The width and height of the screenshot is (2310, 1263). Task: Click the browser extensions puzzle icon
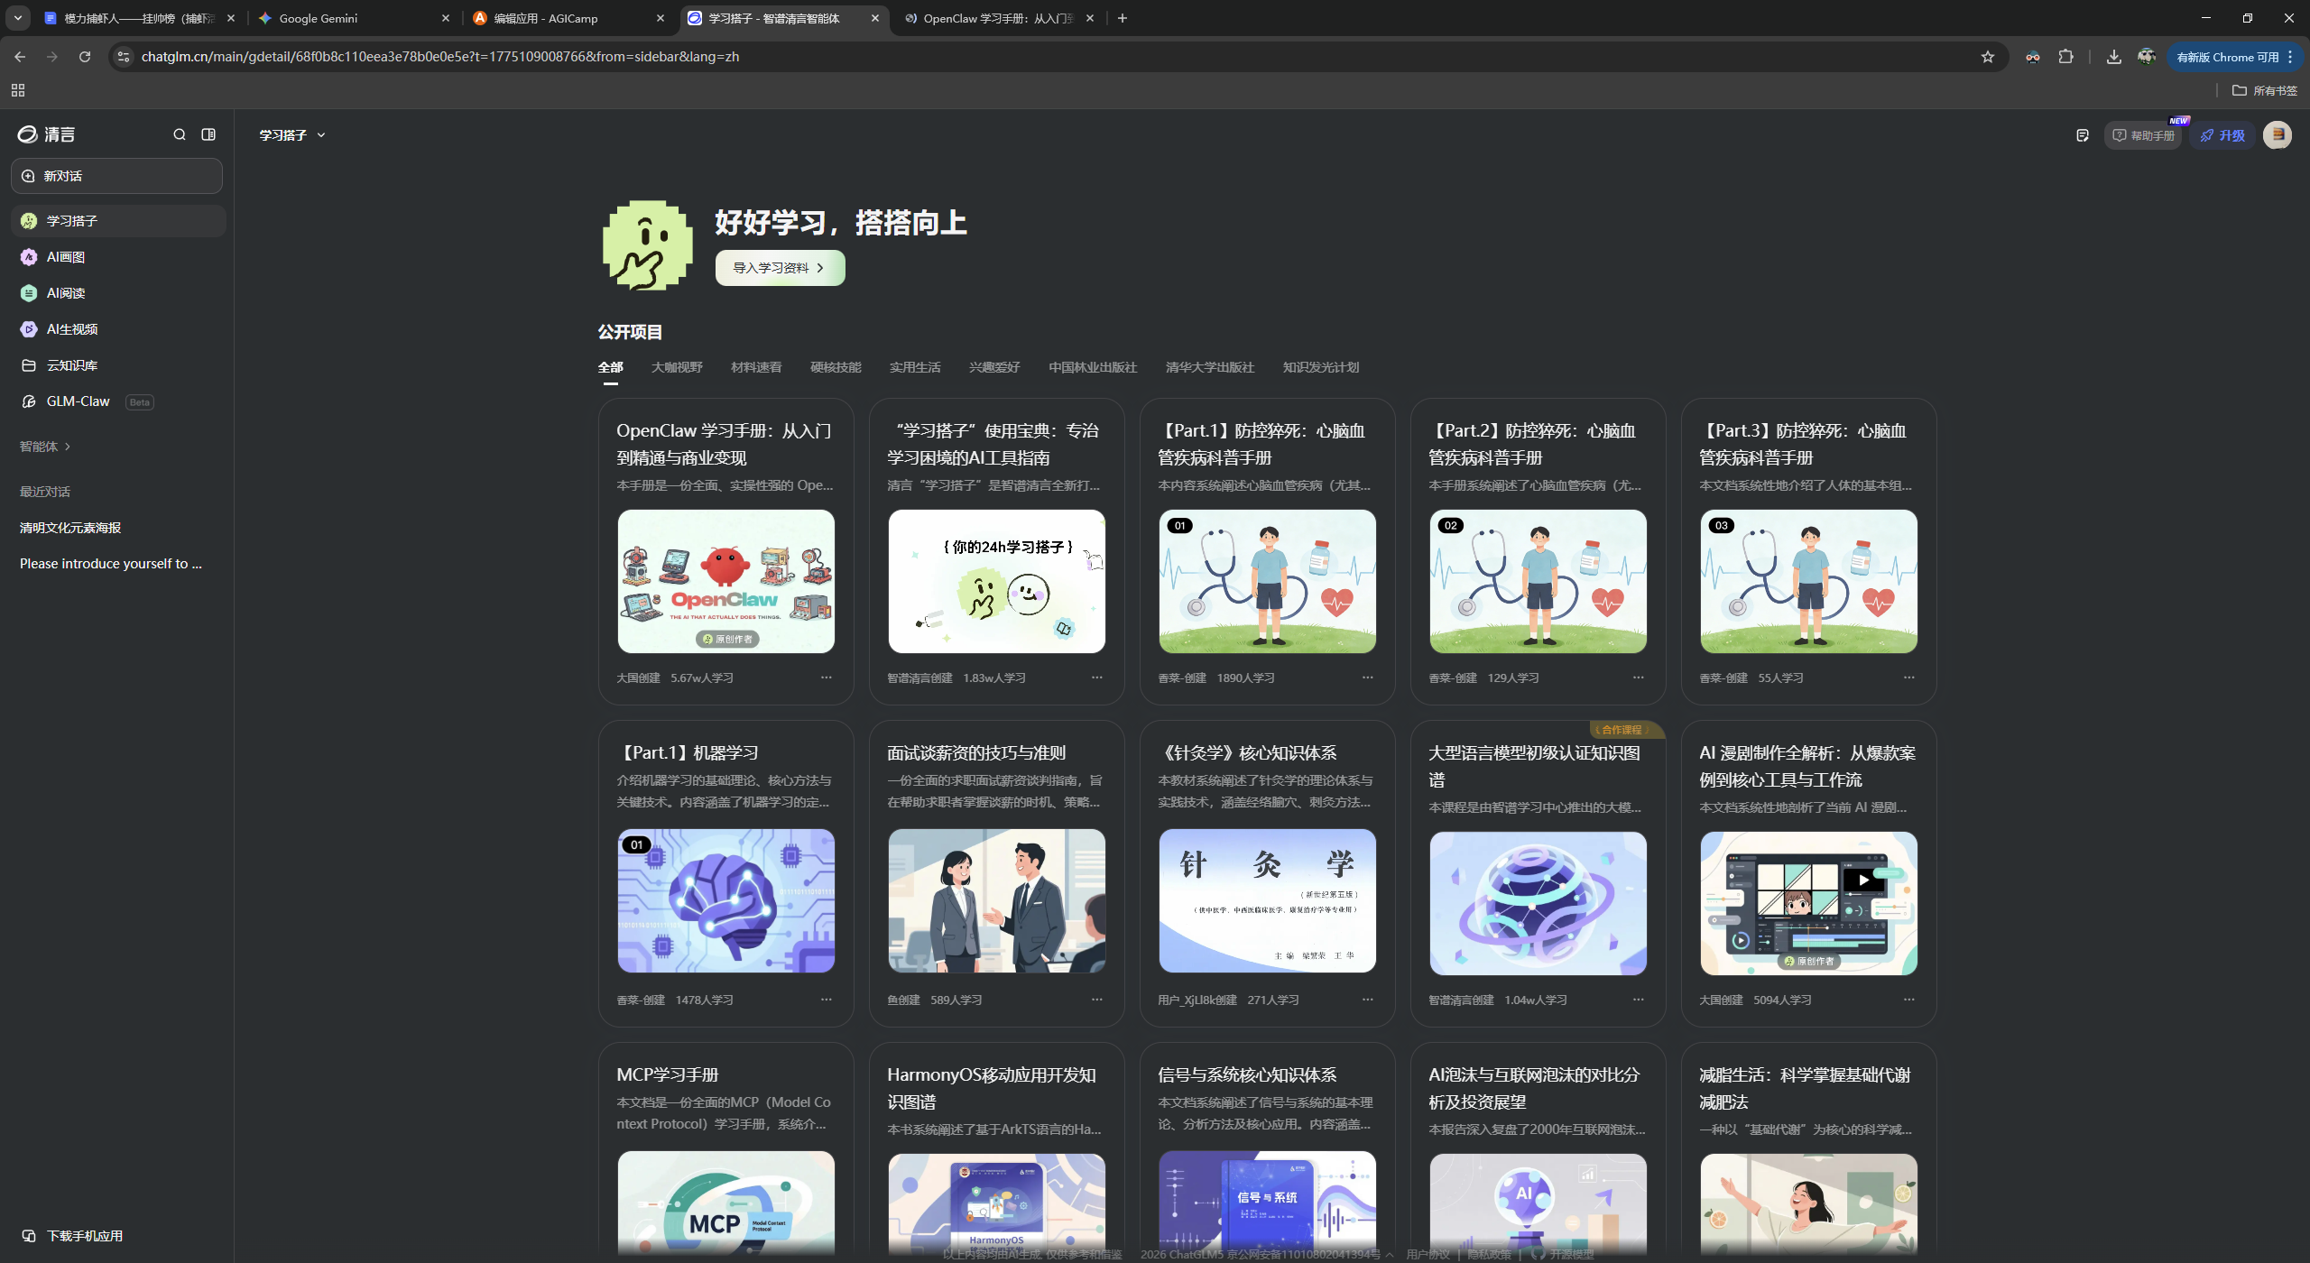(2065, 56)
